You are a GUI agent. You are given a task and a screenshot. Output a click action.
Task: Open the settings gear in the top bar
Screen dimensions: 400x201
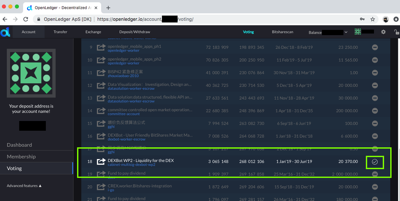click(383, 32)
